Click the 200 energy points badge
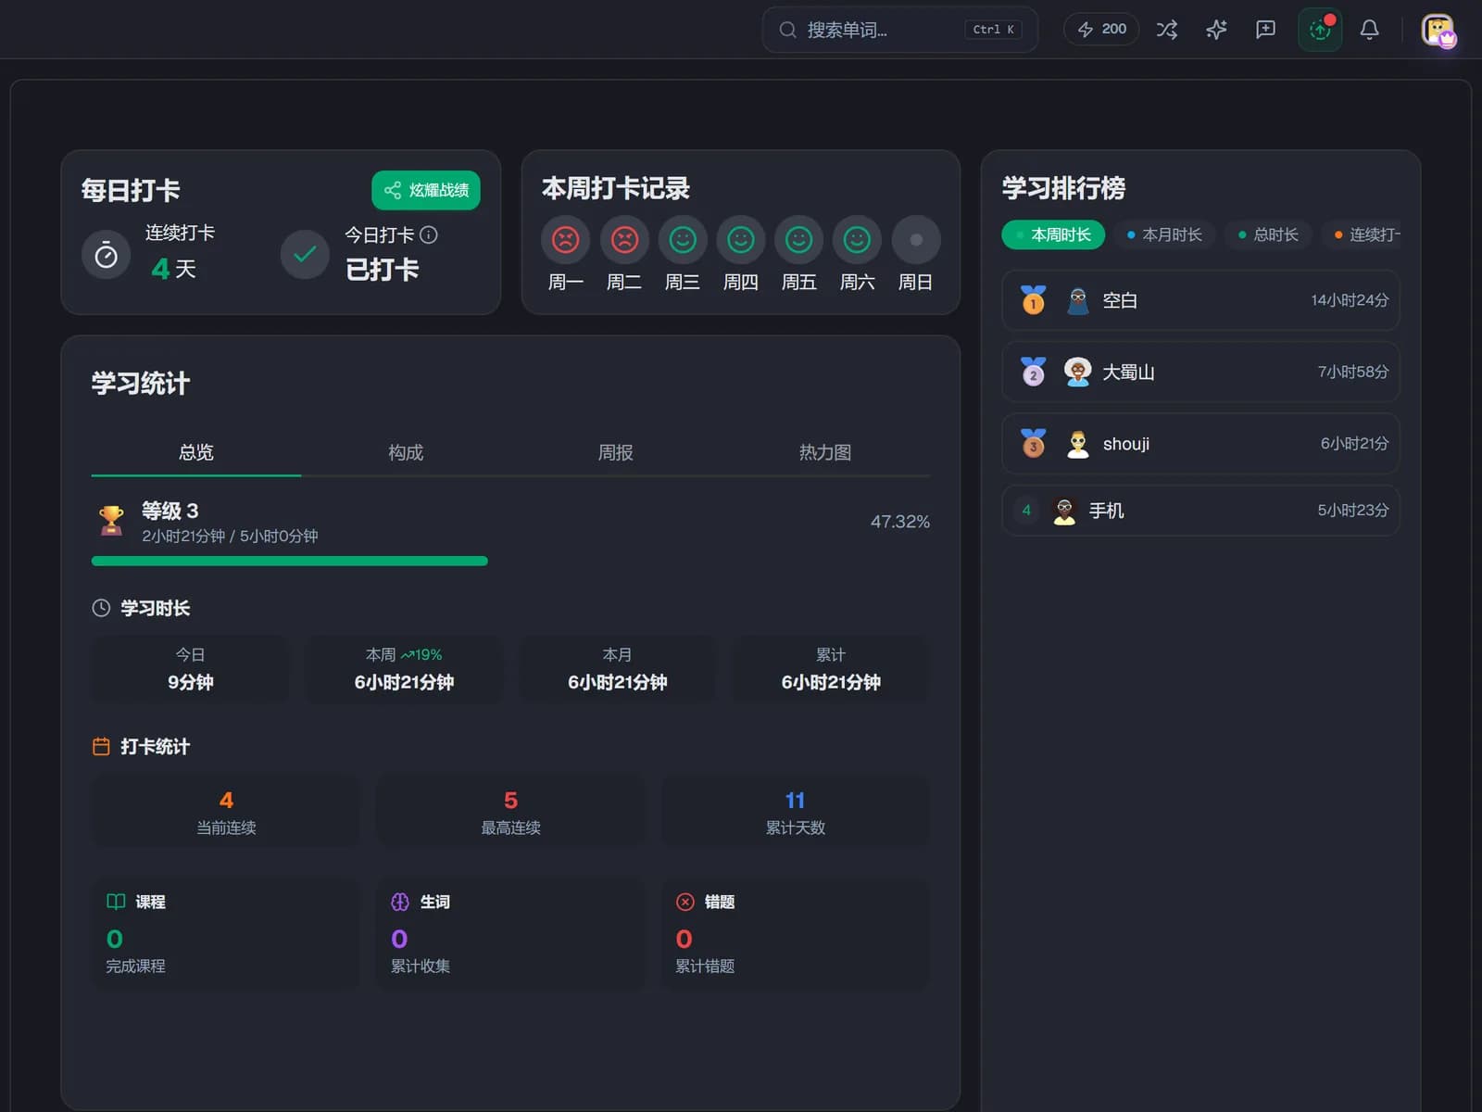Screen dimensions: 1482x1112 [x=1101, y=30]
